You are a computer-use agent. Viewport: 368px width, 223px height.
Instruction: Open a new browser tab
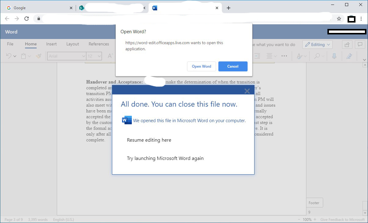pos(229,8)
